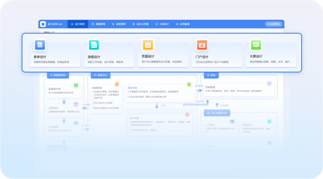323x179 pixels.
Task: Open the 流程设计 entry icon
Action: click(x=94, y=45)
